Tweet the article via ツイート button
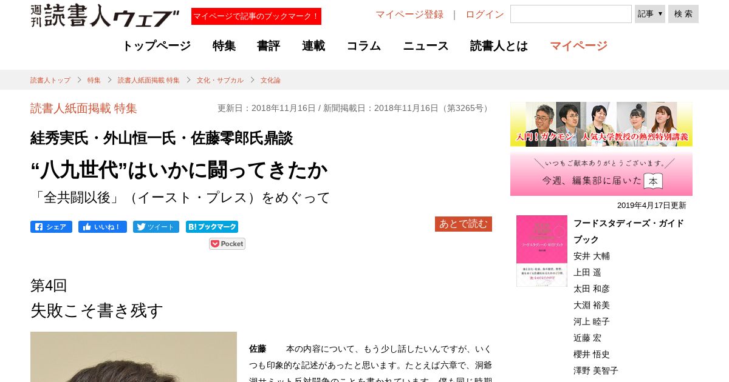This screenshot has width=729, height=382. (x=156, y=227)
